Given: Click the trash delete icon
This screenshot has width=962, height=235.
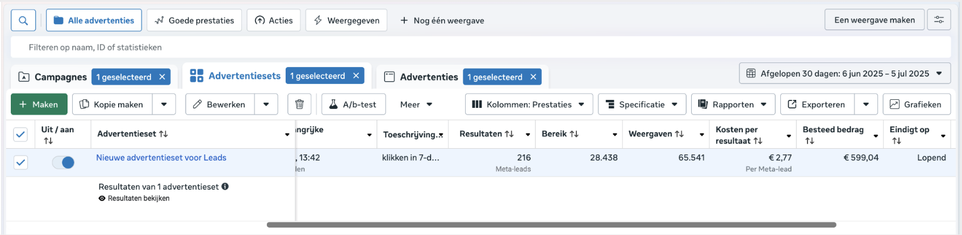Looking at the screenshot, I should (299, 104).
